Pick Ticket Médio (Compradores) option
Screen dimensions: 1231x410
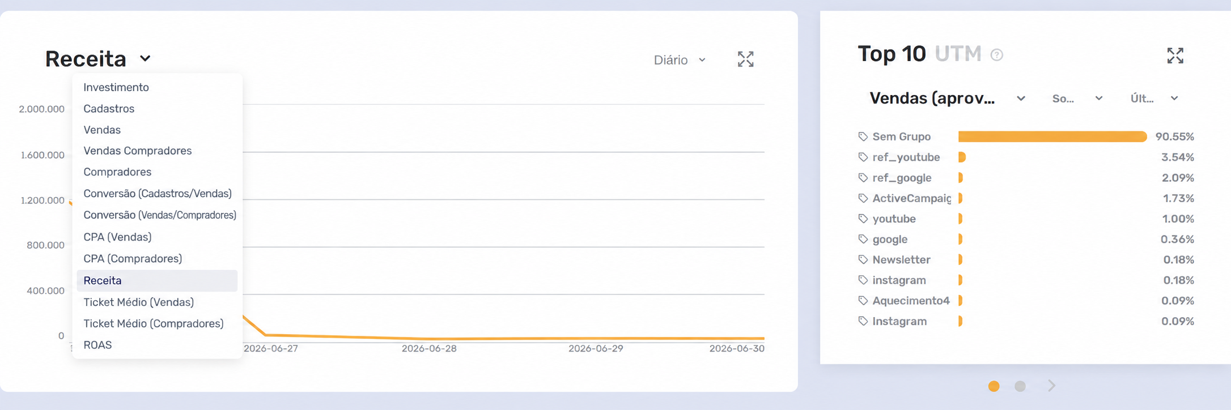point(157,323)
